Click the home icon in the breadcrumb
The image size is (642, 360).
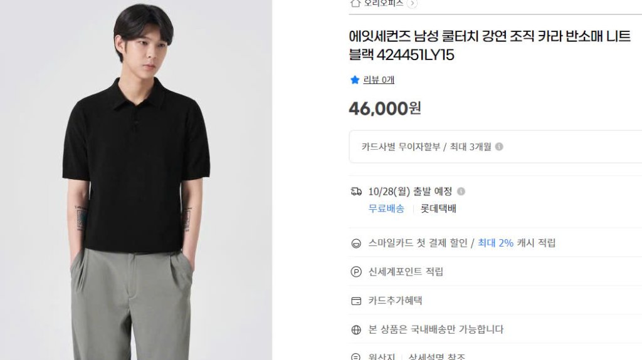355,3
